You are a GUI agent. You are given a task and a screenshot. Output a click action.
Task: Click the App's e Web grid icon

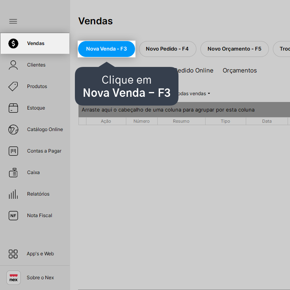tap(13, 254)
